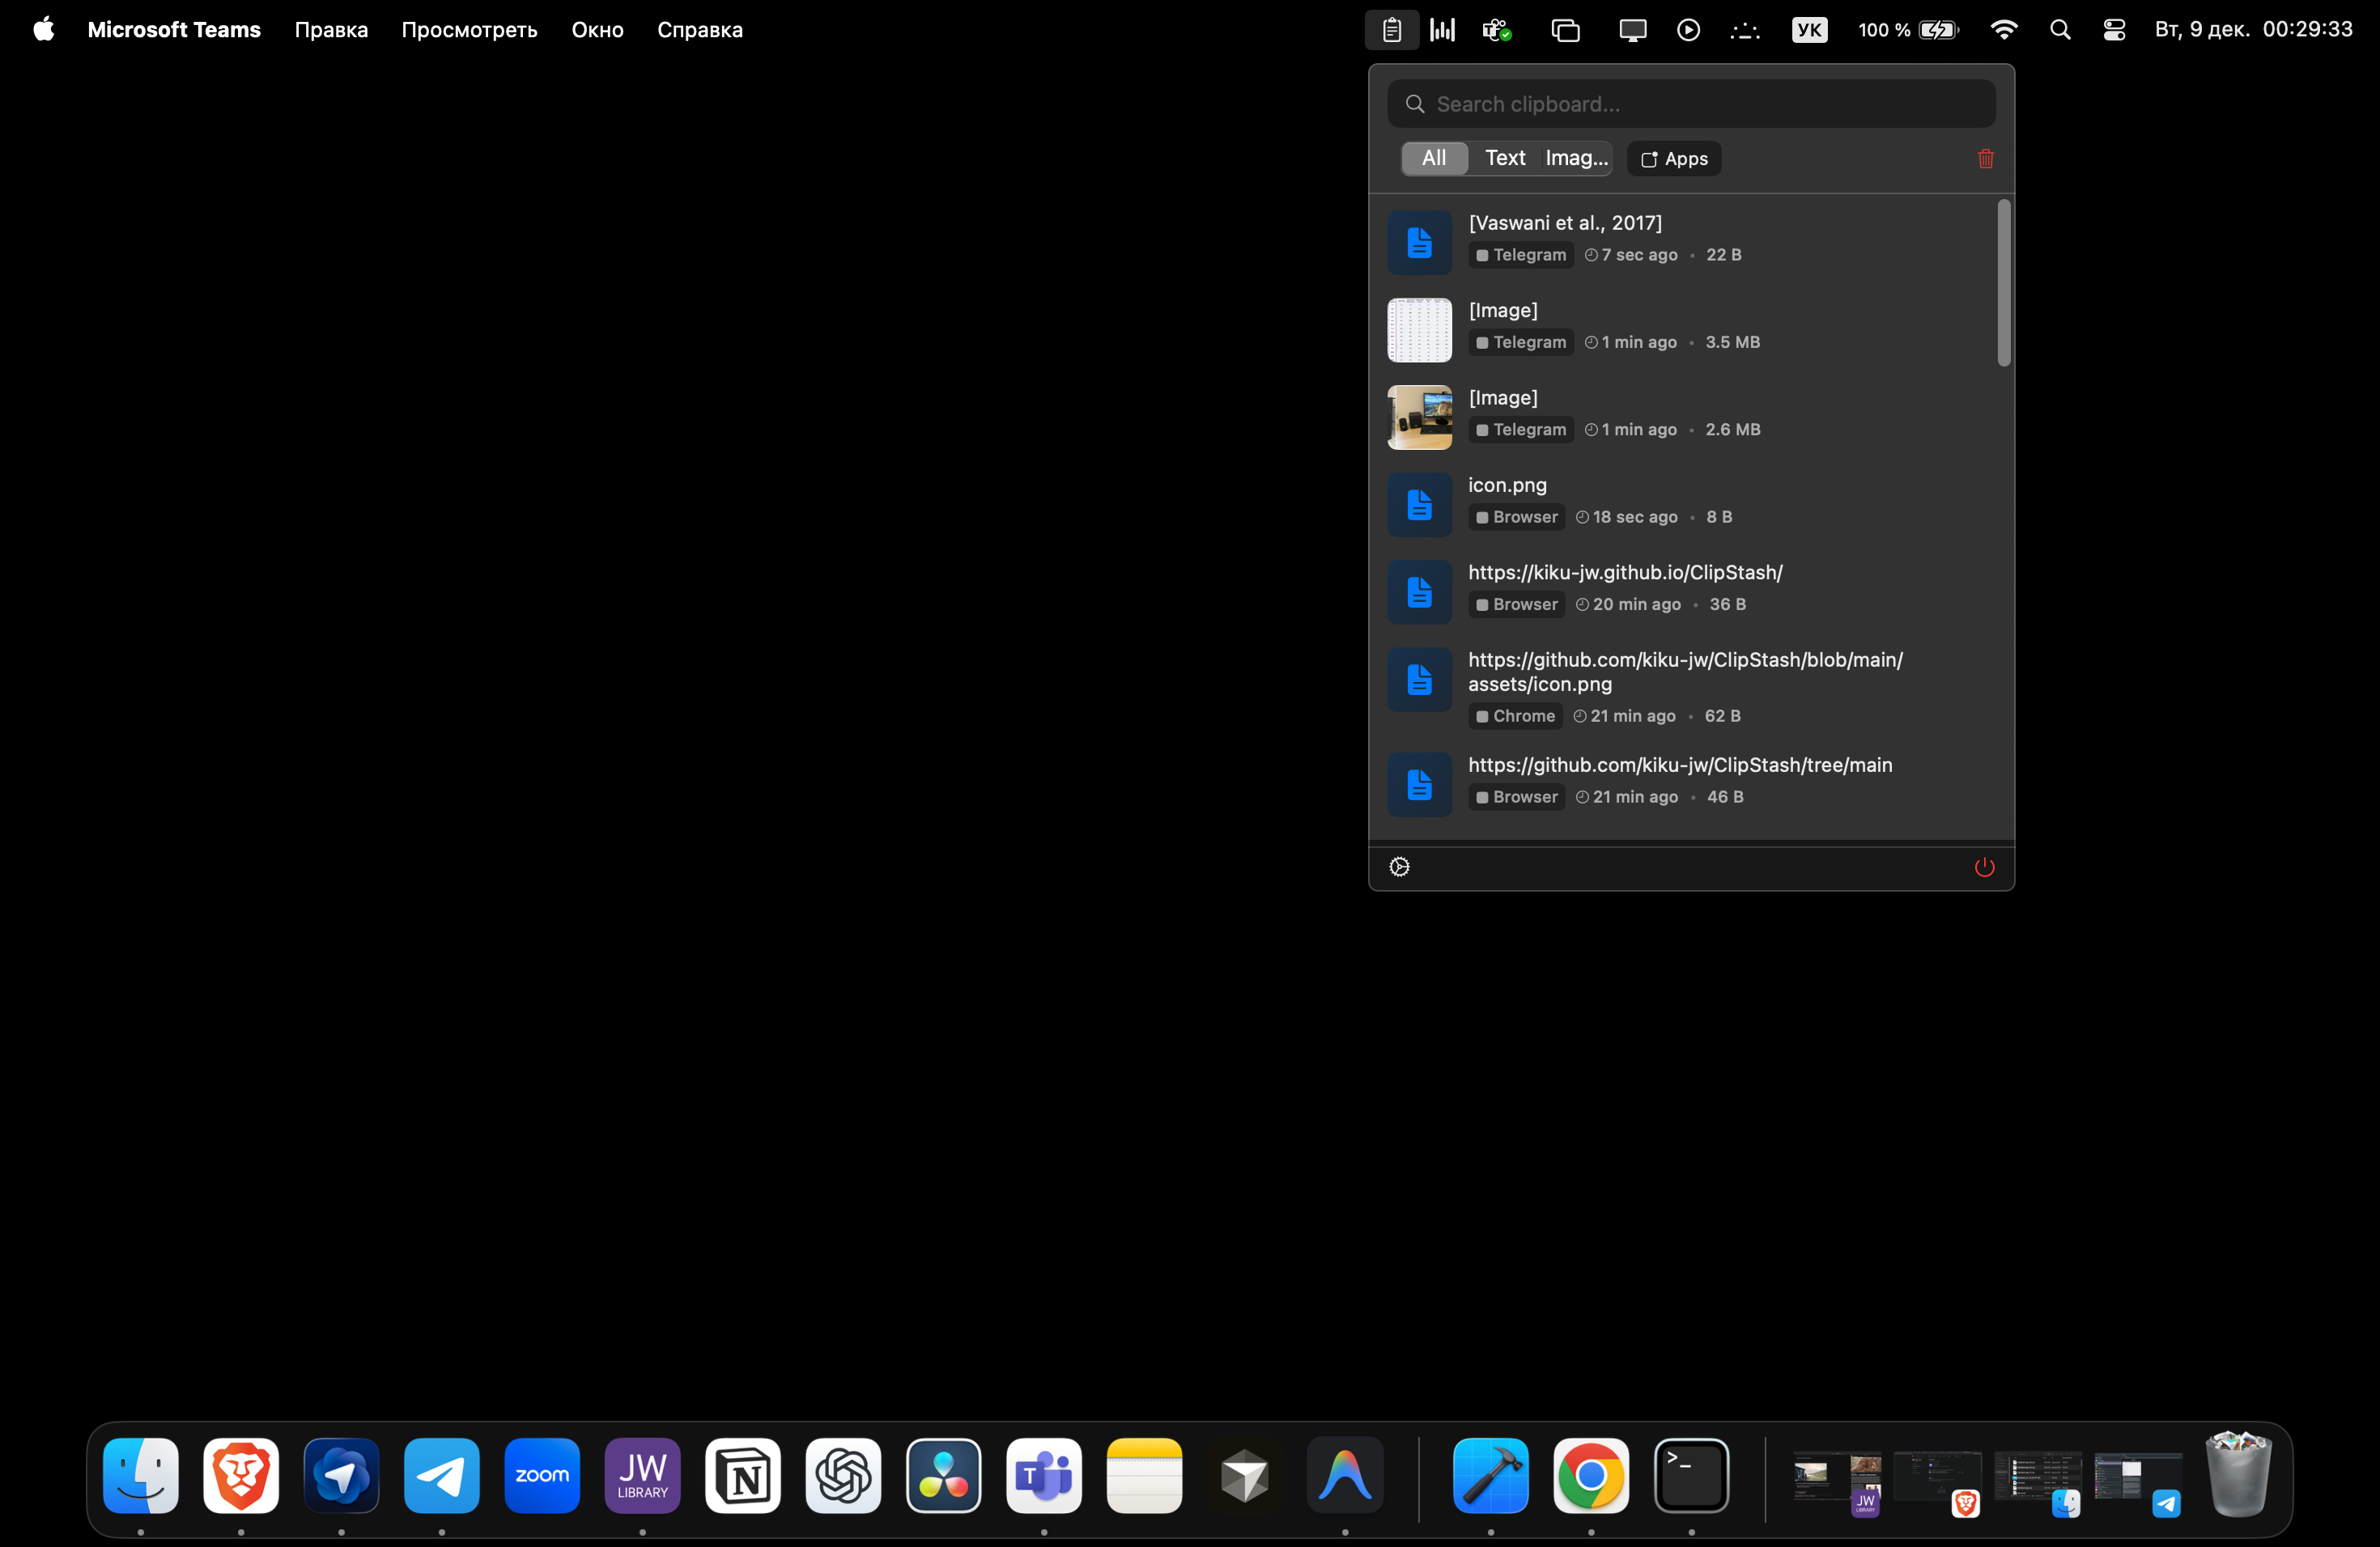Click the Search clipboard input field

click(1690, 103)
